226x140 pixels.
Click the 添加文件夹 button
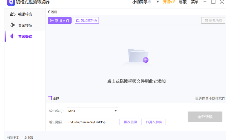(87, 20)
